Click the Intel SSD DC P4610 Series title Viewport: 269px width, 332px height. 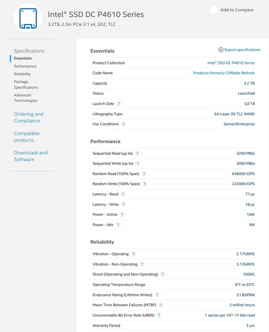click(x=96, y=15)
